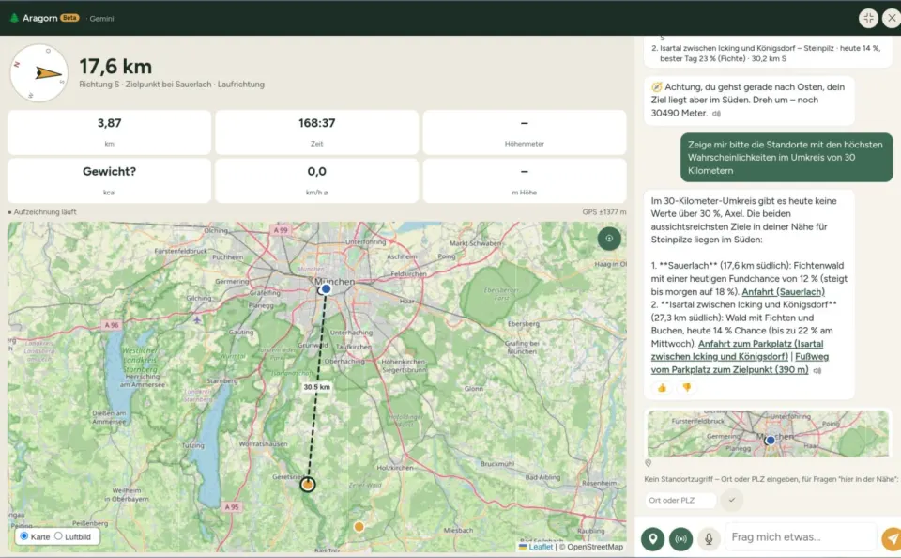
Task: Click the small pin outline below the mini map
Action: point(649,463)
